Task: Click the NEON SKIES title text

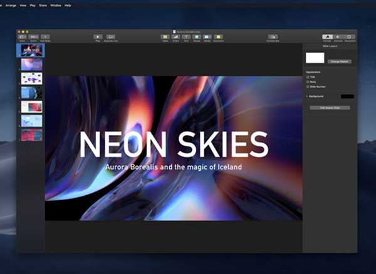Action: click(174, 145)
